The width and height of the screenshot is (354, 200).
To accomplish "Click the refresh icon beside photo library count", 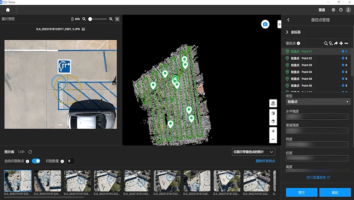I will 30,152.
